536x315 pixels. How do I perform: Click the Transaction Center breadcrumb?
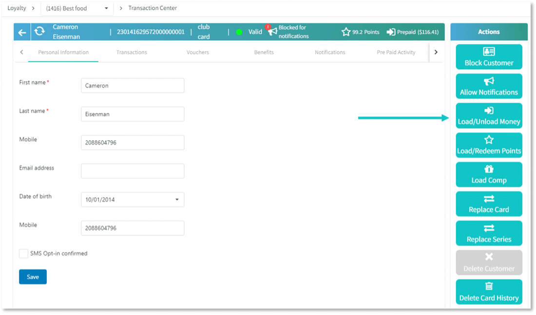click(153, 8)
